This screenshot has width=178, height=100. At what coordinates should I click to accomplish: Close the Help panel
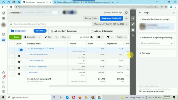(x=174, y=13)
